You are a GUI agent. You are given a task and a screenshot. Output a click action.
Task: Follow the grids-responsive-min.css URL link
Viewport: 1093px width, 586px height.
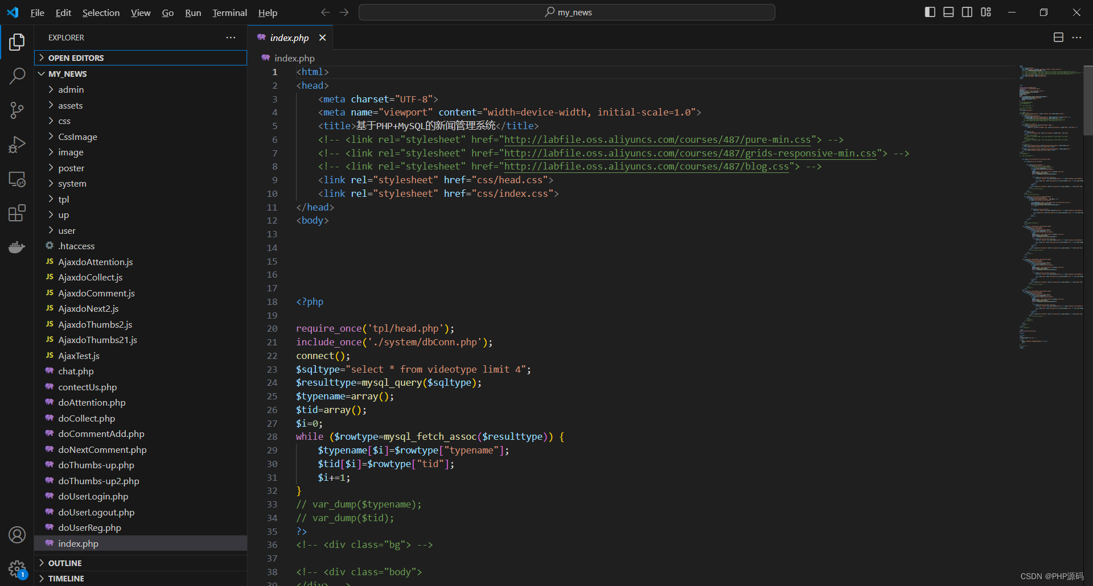(x=691, y=153)
